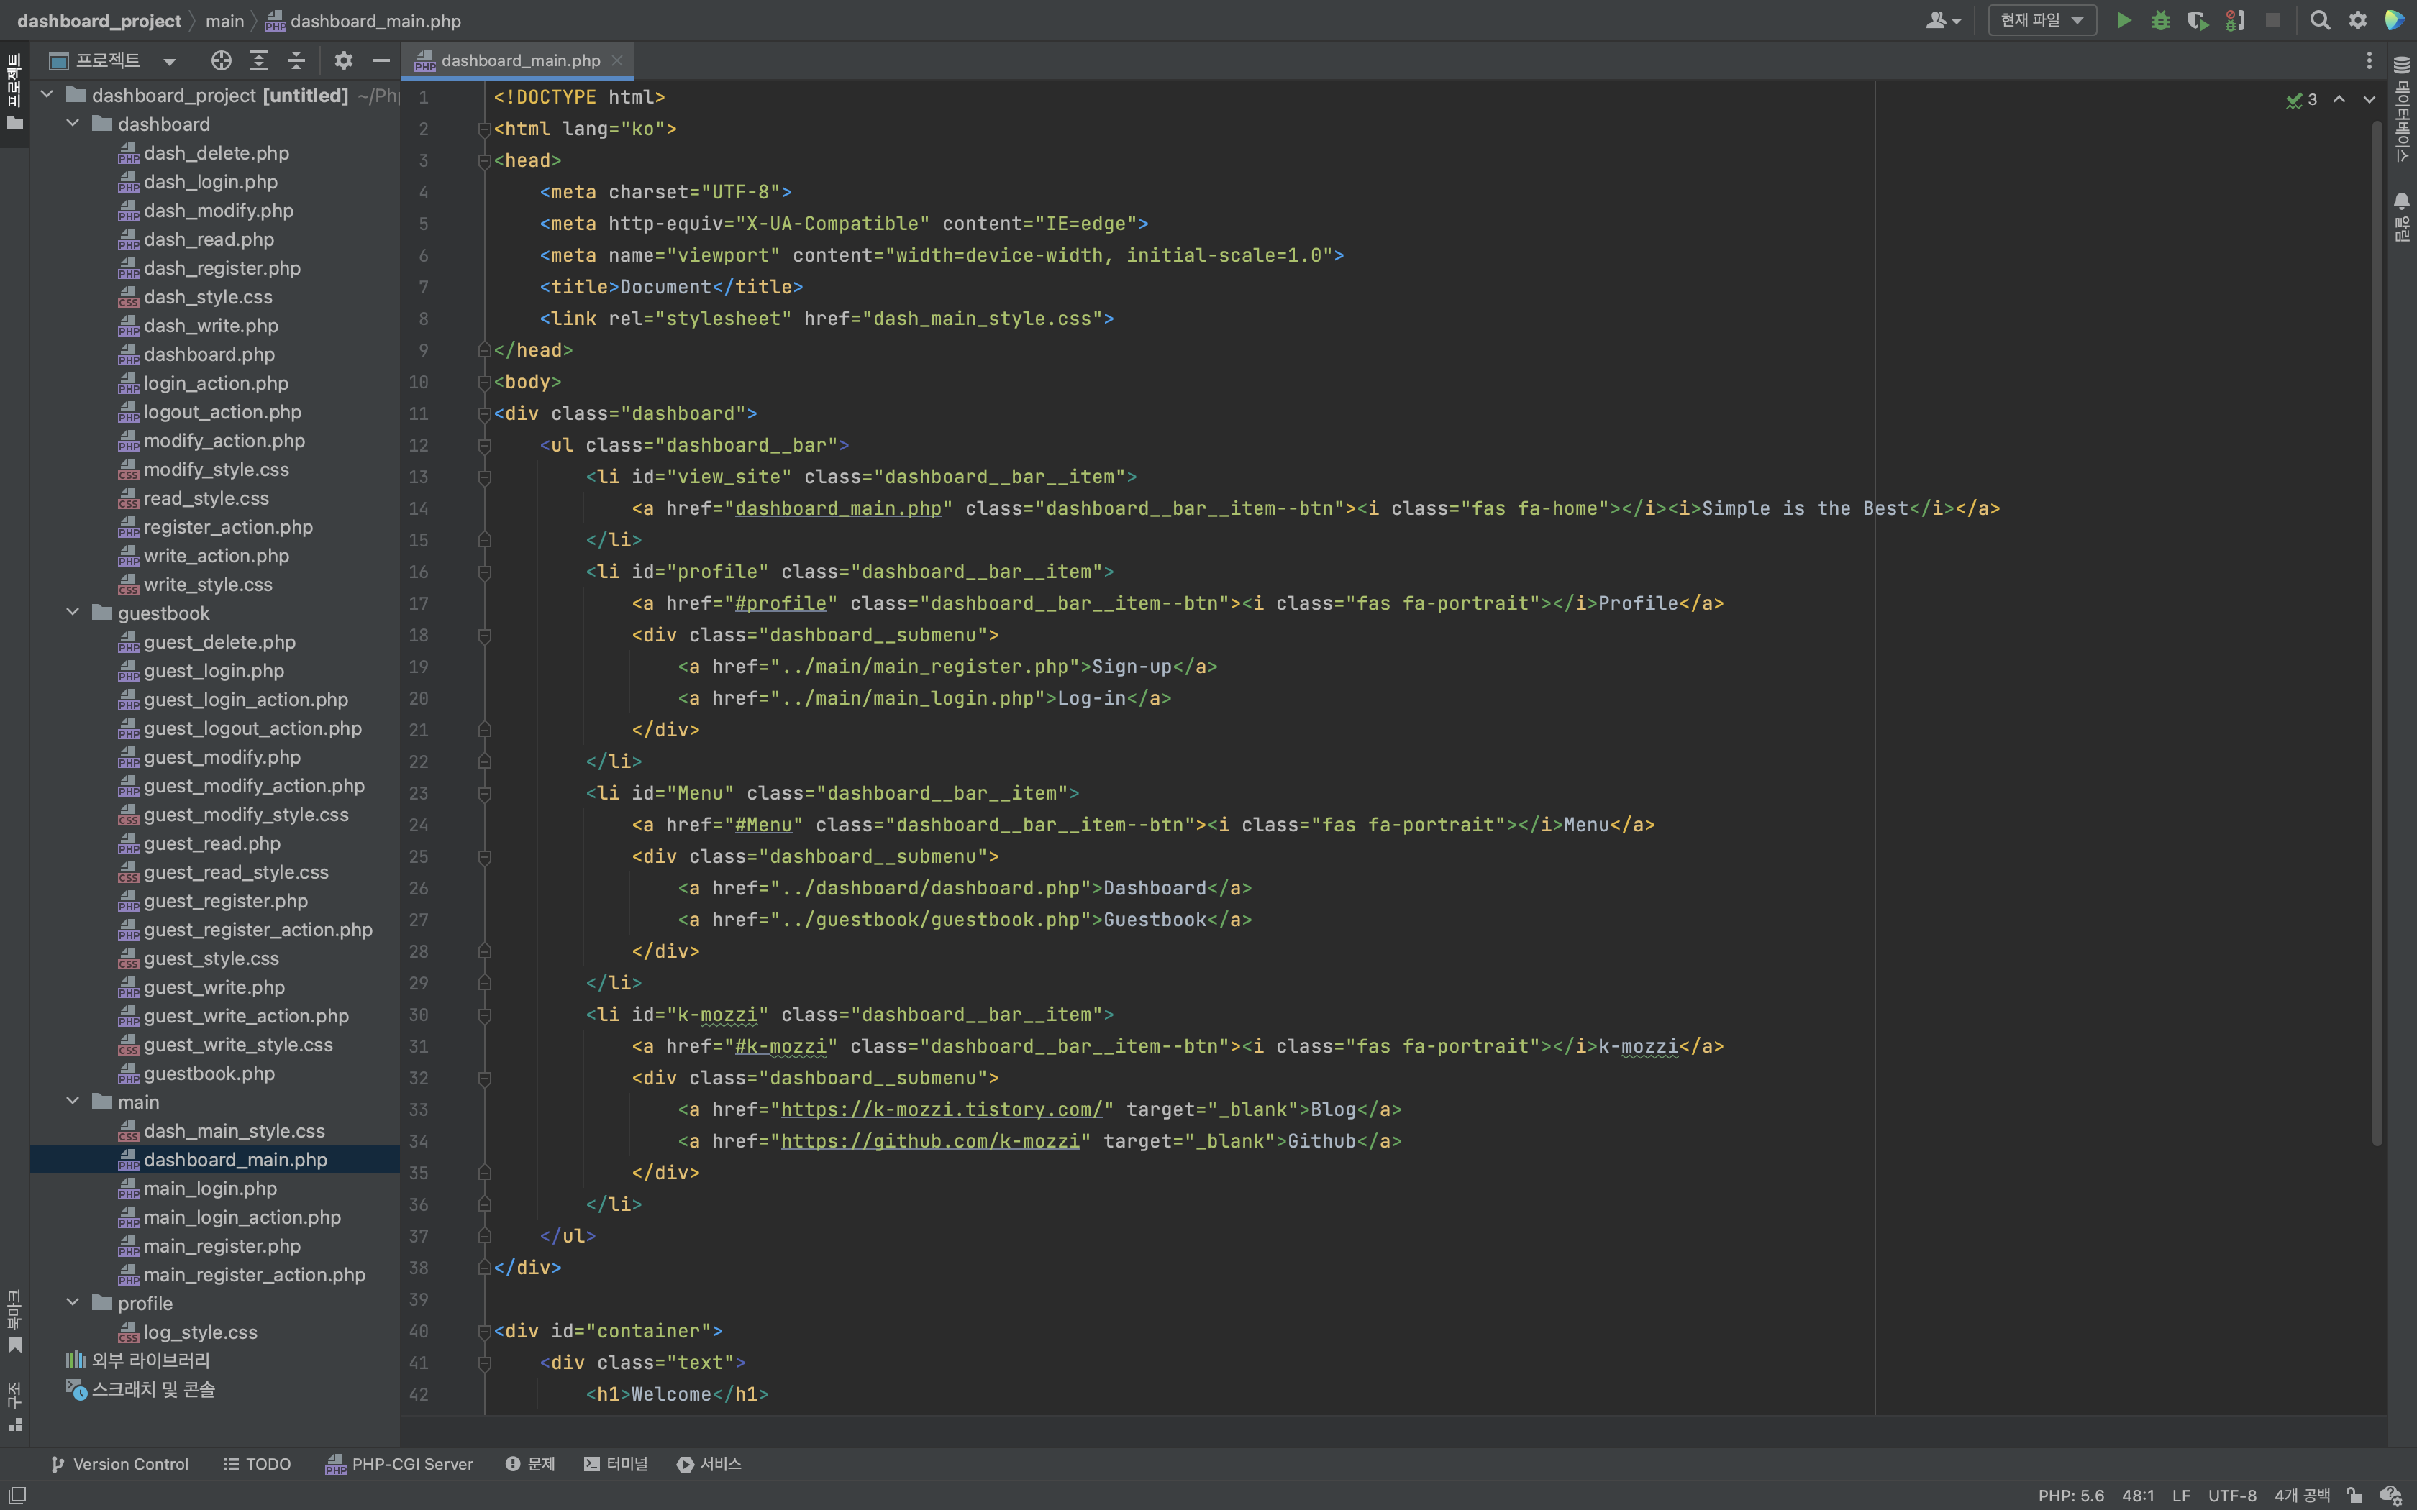This screenshot has height=1510, width=2417.
Task: Click the green Run button
Action: [x=2124, y=21]
